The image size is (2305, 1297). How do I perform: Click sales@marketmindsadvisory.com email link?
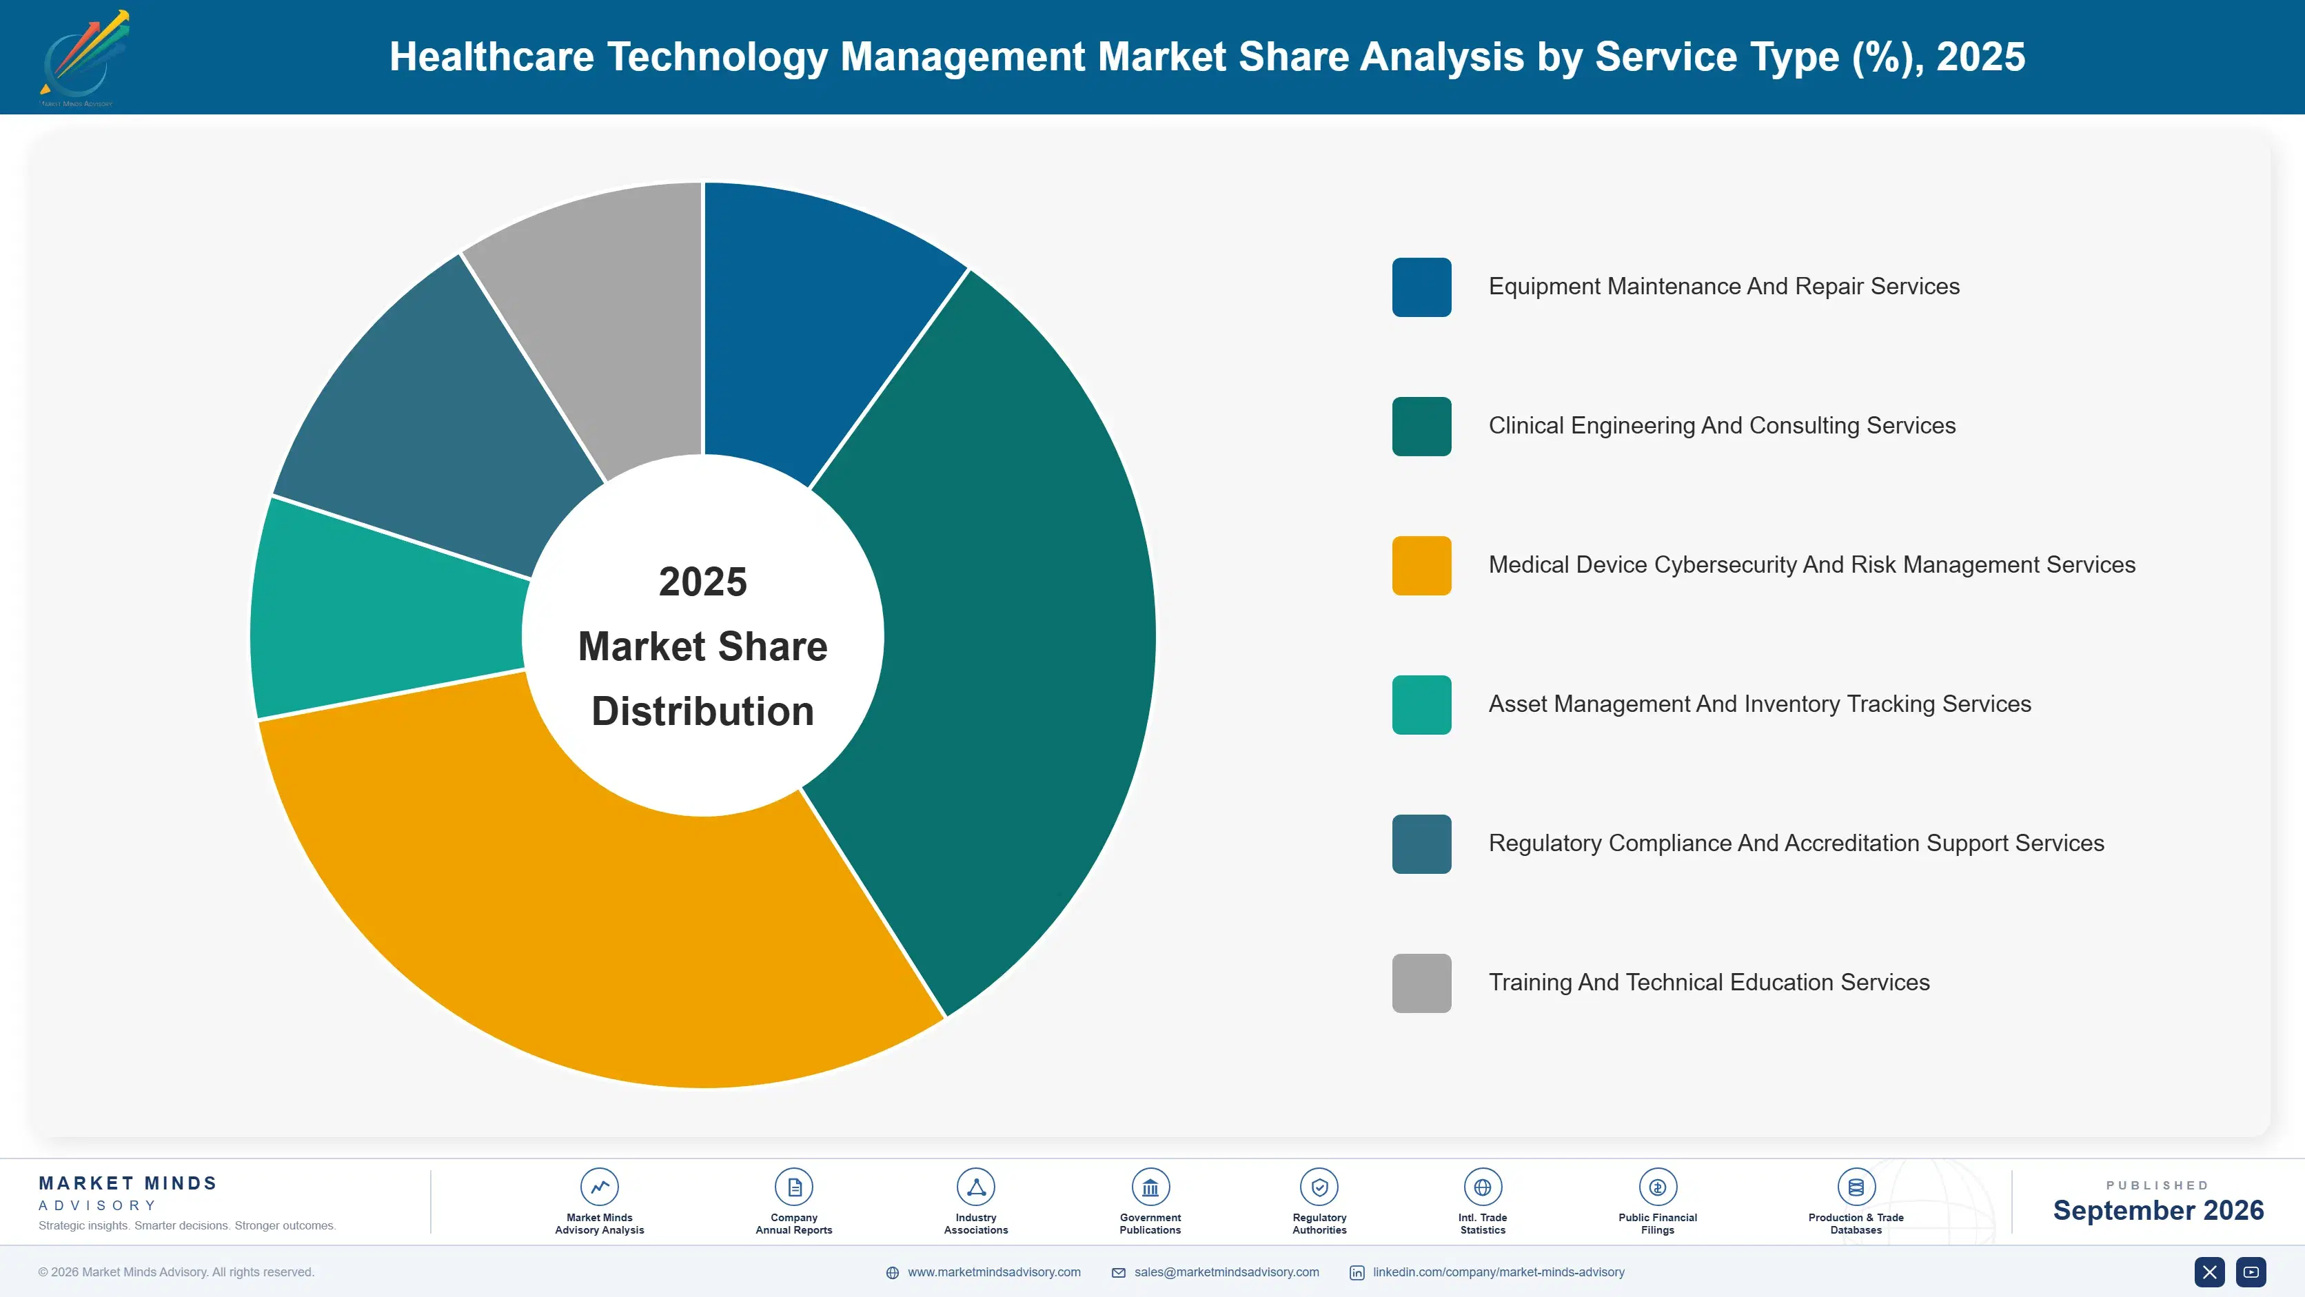point(1227,1272)
